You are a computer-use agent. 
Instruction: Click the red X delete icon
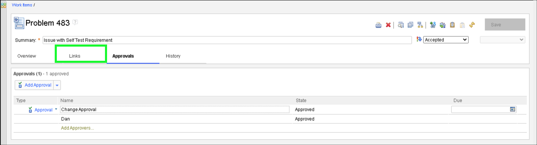tap(388, 25)
